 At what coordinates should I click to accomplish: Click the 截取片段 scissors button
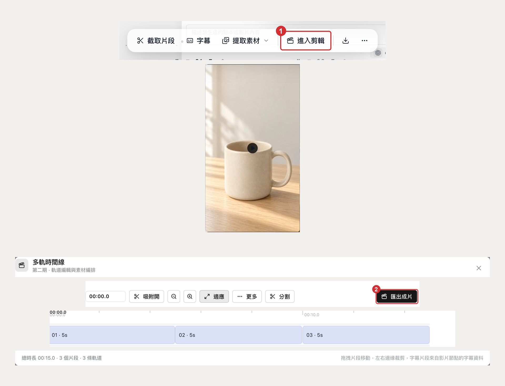click(x=156, y=41)
